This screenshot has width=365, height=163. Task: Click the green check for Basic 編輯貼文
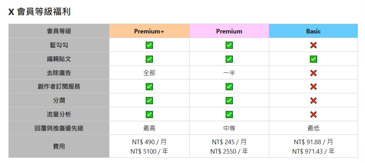click(313, 59)
